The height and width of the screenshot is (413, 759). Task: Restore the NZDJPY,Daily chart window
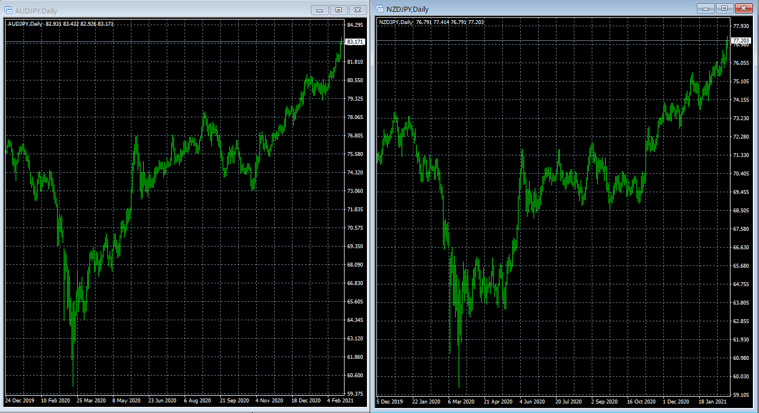724,8
